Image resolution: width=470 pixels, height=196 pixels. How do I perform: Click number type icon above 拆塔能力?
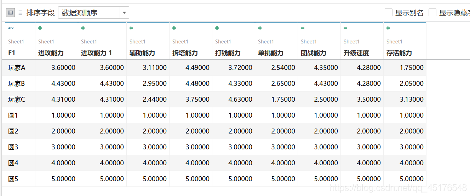[174, 28]
